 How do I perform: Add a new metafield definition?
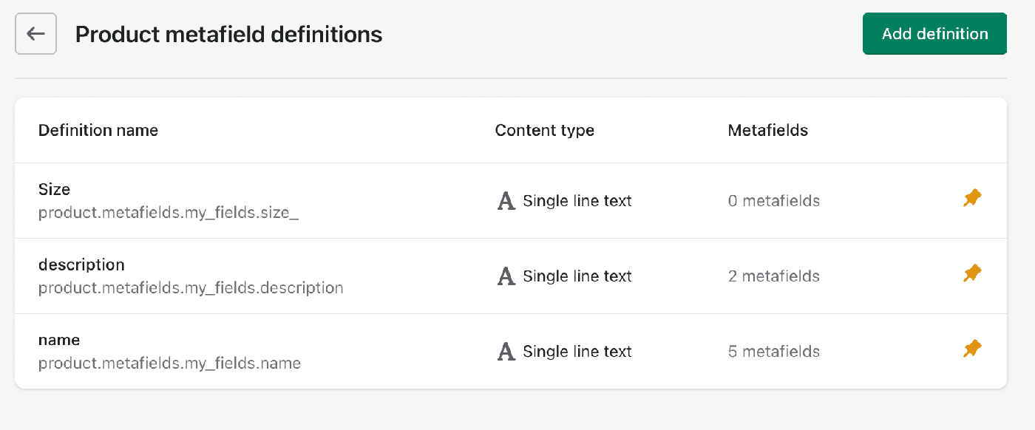point(934,34)
